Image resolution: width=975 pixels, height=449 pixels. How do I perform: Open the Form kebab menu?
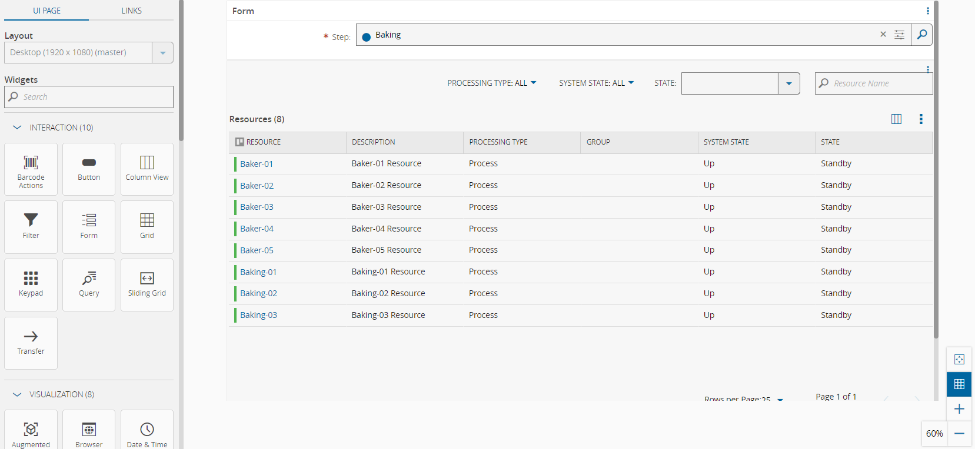(x=927, y=11)
